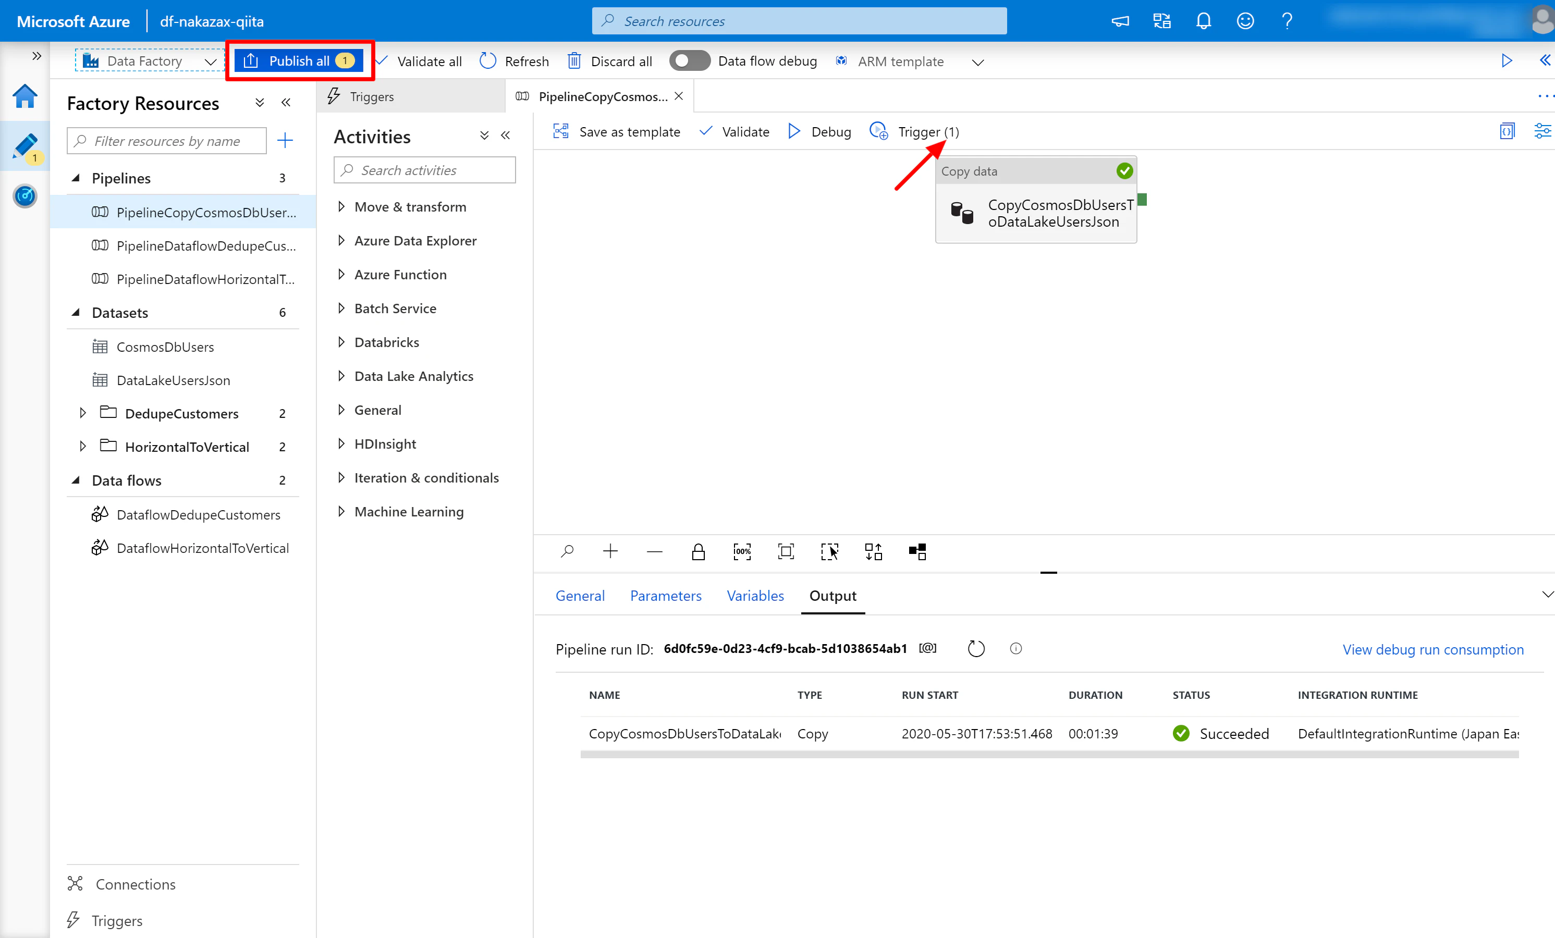Open Triggers at bottom of resources panel
This screenshot has width=1555, height=938.
(105, 920)
